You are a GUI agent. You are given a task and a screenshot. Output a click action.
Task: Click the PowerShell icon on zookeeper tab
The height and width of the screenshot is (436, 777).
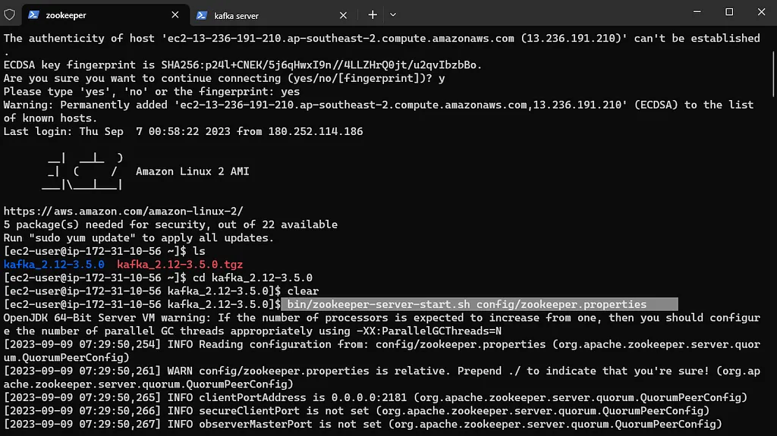coord(33,15)
